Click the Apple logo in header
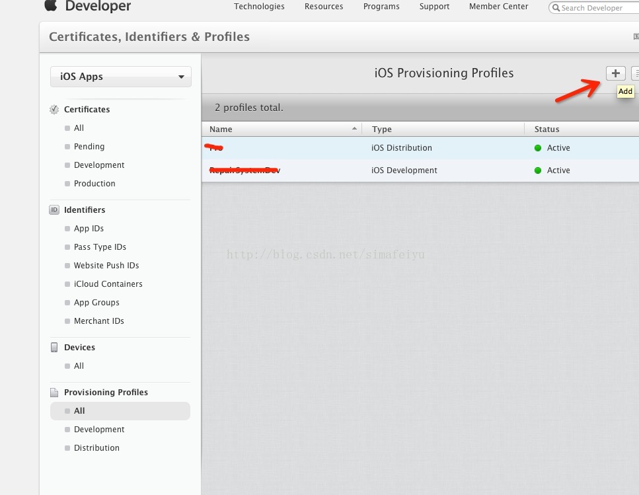Image resolution: width=639 pixels, height=495 pixels. coord(50,5)
